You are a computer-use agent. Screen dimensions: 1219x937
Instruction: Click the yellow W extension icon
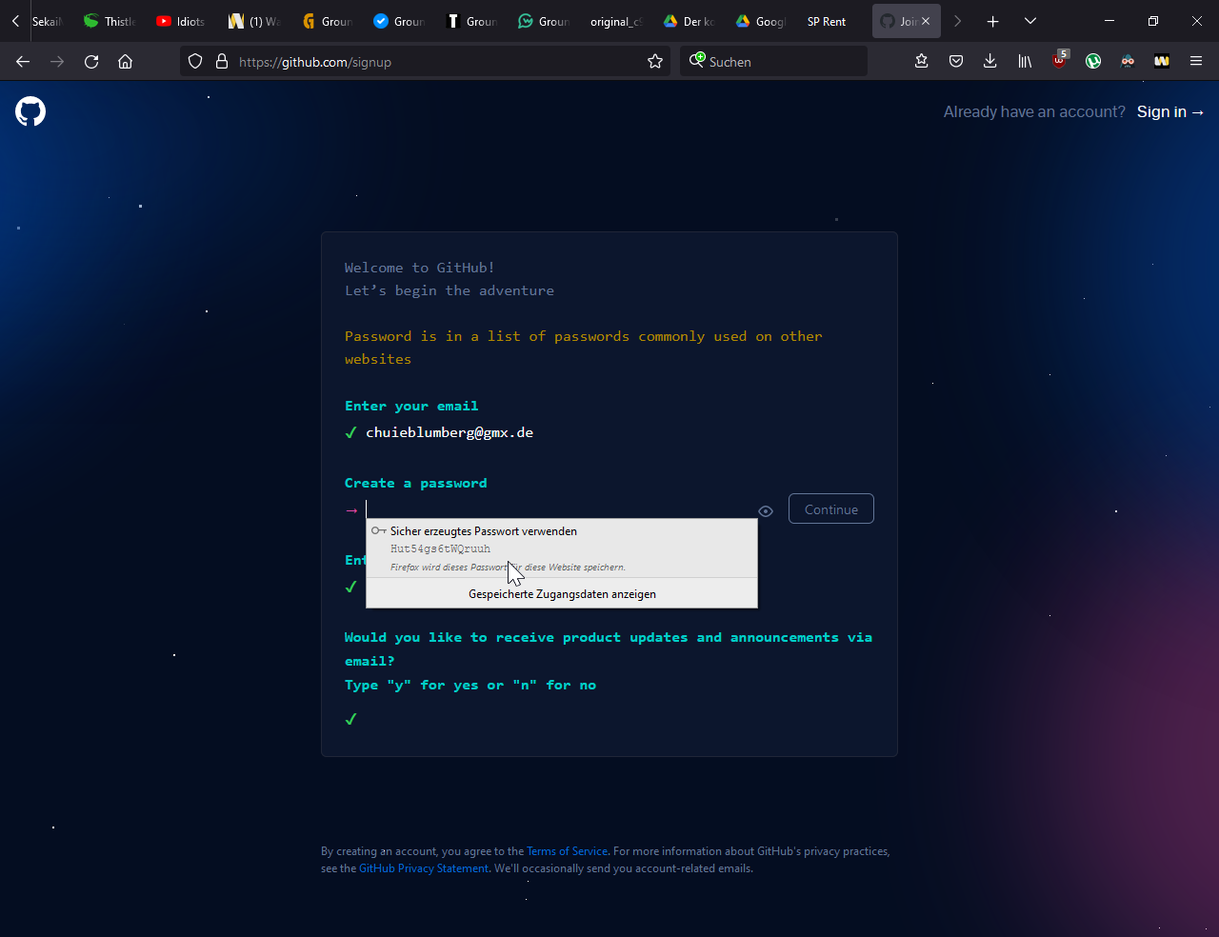tap(1162, 62)
